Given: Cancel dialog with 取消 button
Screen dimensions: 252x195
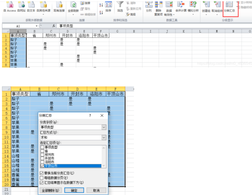Looking at the screenshot, I should pos(96,191).
